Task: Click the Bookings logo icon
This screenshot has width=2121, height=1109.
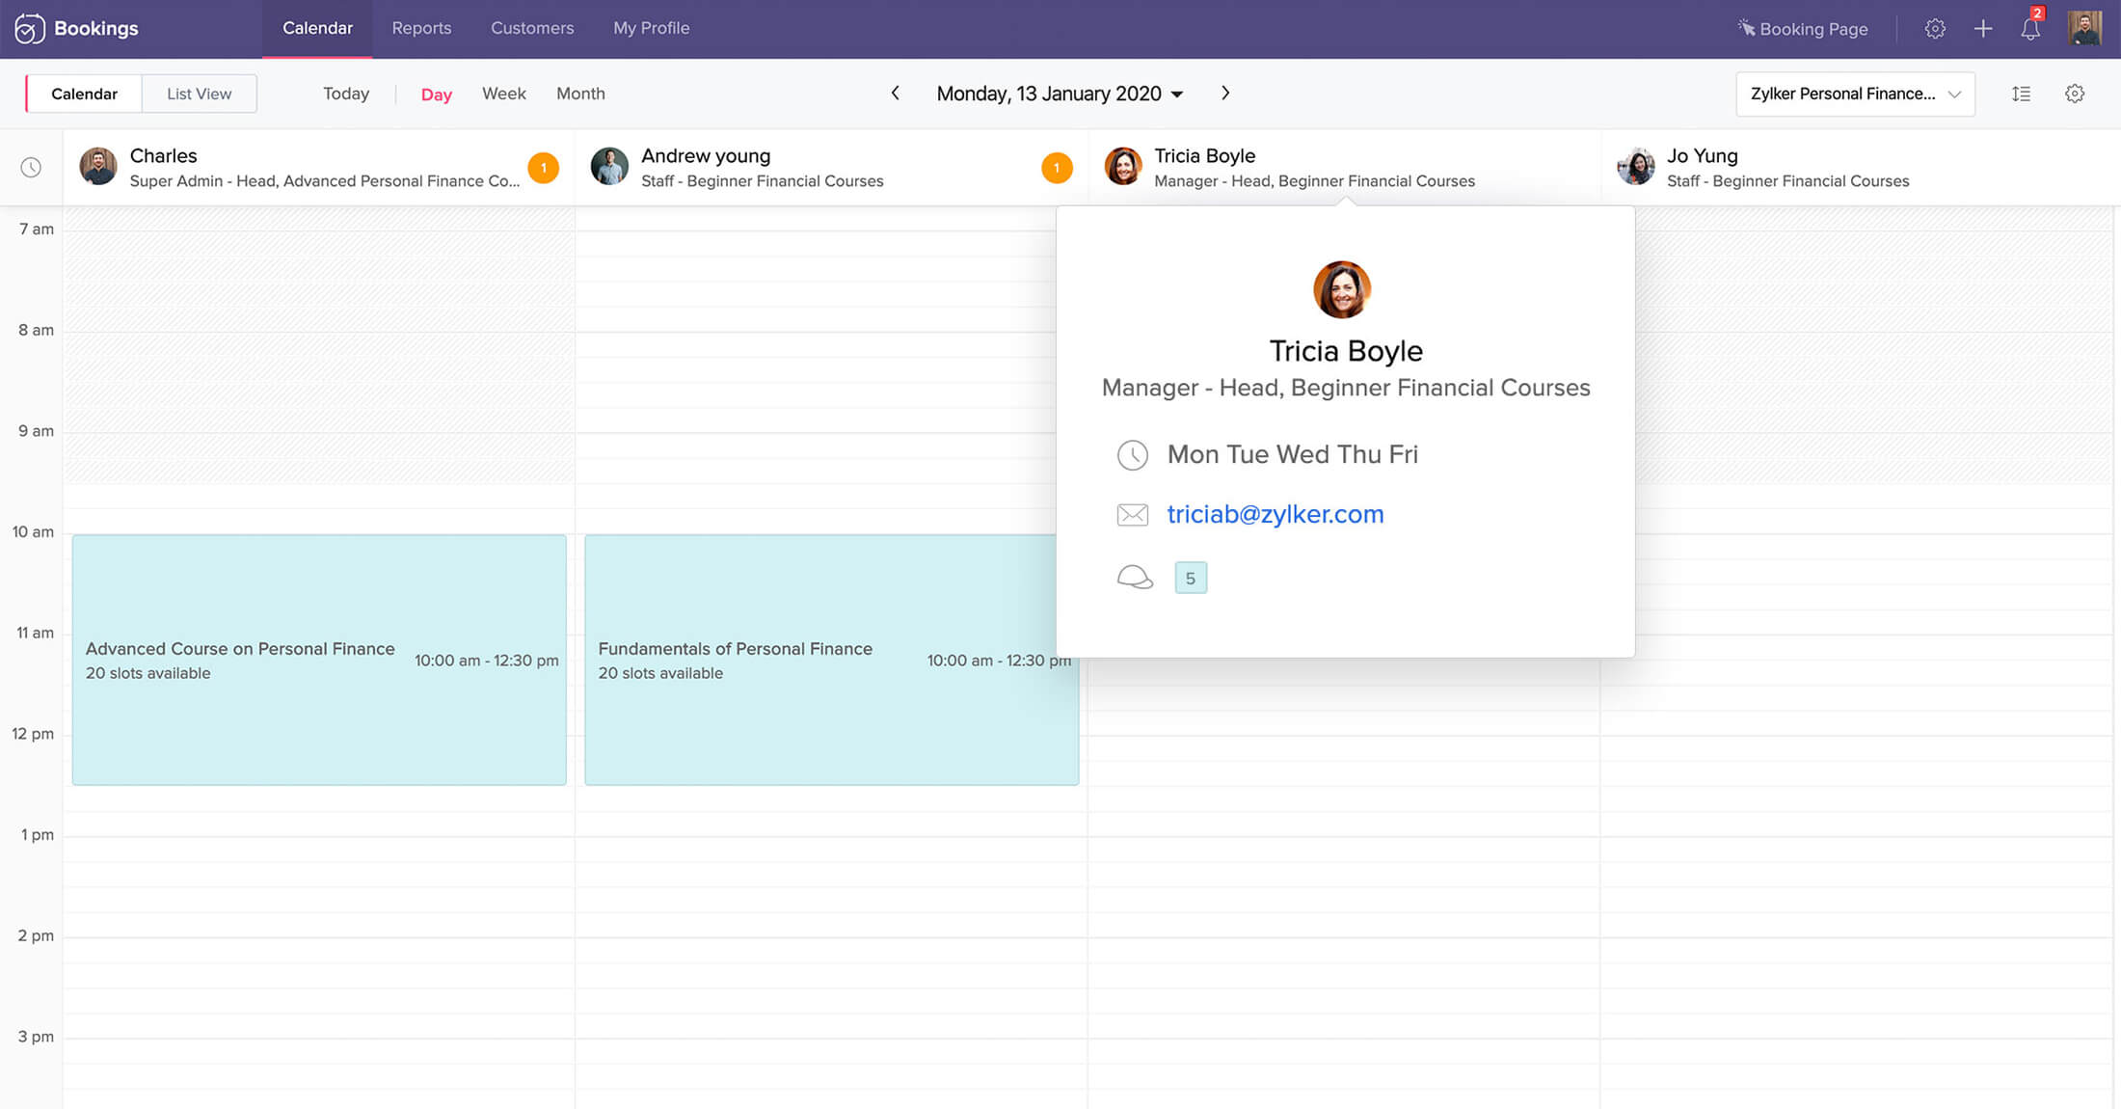Action: tap(29, 29)
